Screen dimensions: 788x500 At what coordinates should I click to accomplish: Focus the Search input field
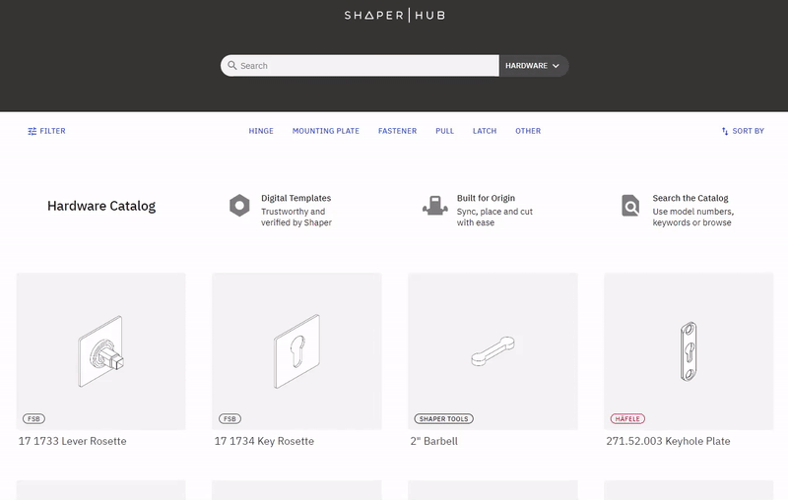[x=360, y=66]
